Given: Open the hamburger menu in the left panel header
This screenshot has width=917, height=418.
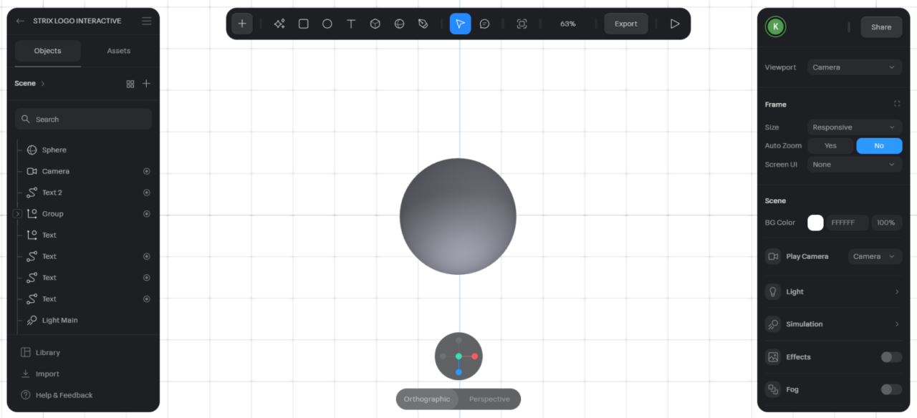Looking at the screenshot, I should click(146, 21).
